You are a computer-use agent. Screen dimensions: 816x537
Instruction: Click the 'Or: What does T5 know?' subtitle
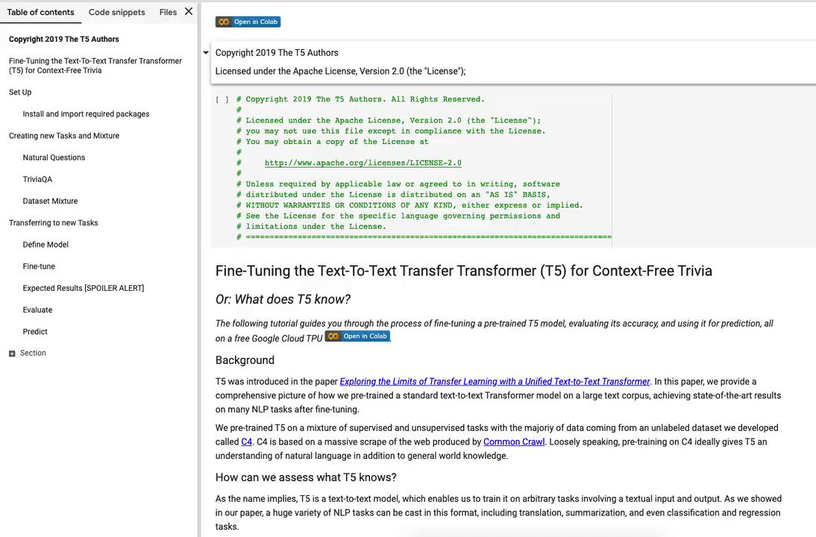[x=283, y=299]
